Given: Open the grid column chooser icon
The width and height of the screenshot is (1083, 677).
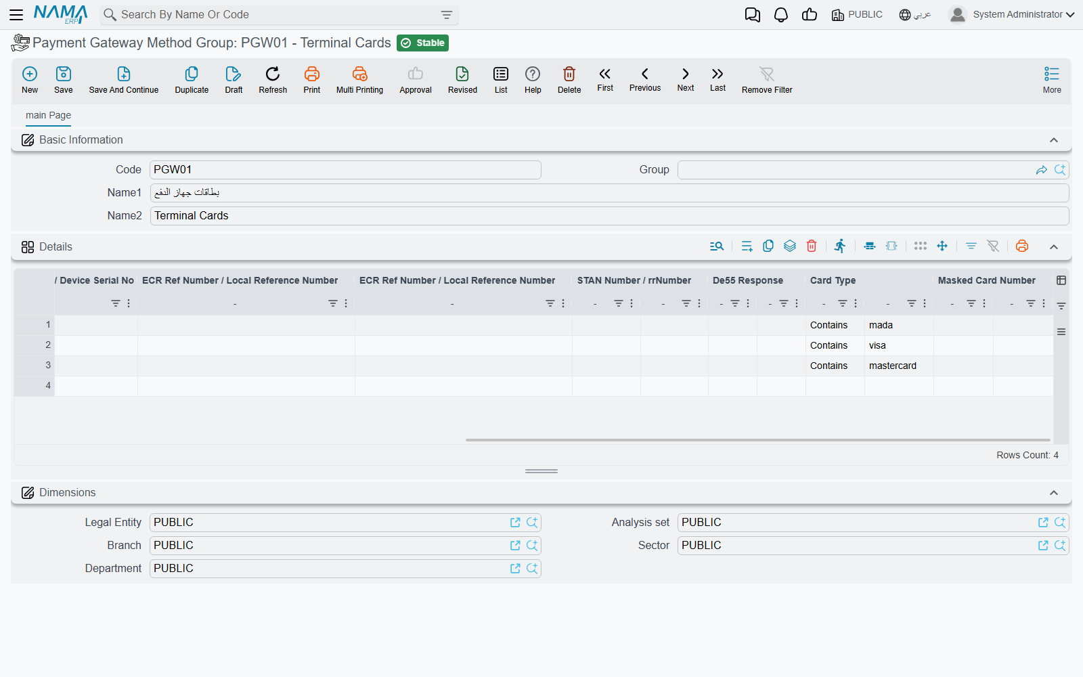Looking at the screenshot, I should coord(1061,280).
